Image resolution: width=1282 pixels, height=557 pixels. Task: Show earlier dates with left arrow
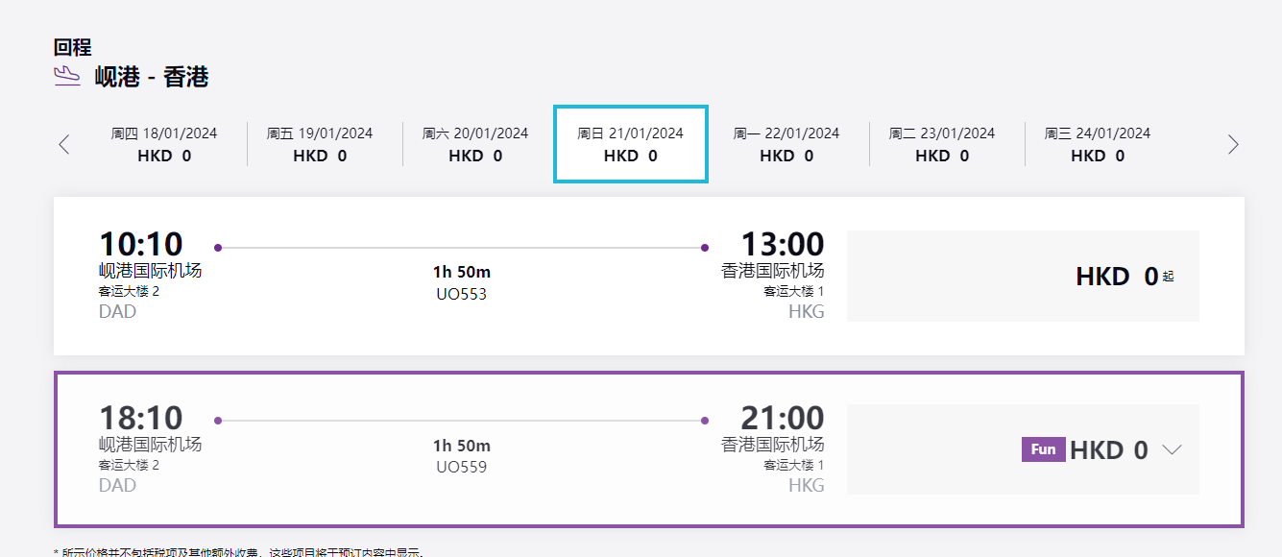64,145
